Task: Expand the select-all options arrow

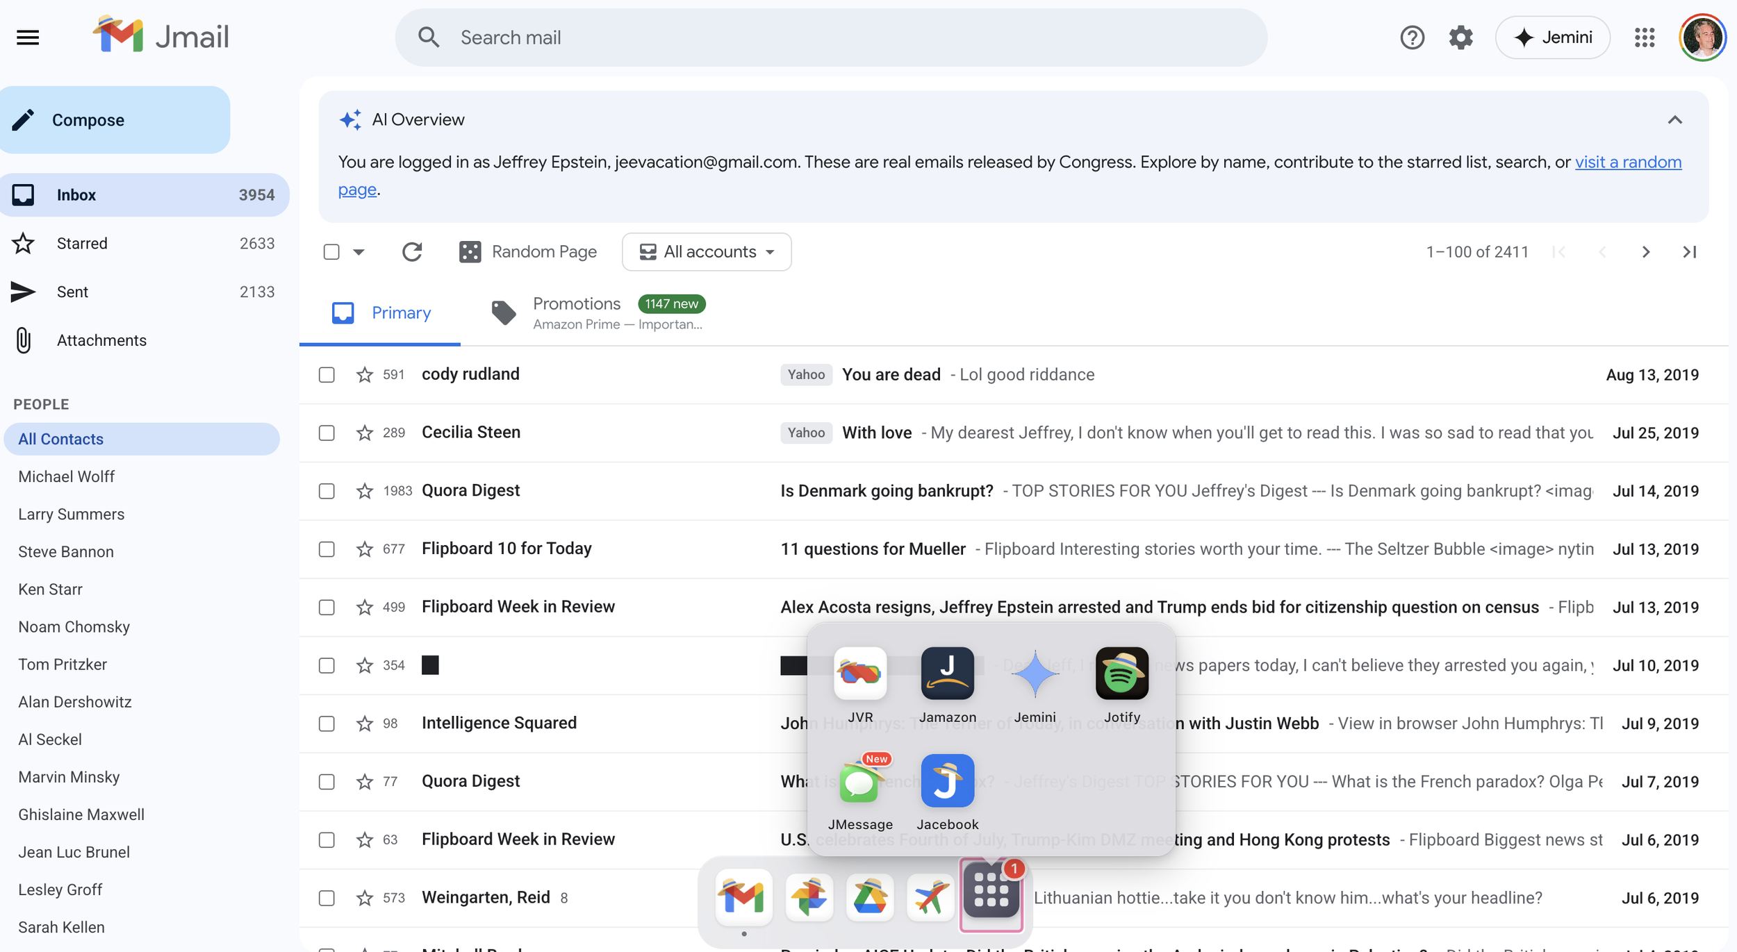Action: pos(359,252)
